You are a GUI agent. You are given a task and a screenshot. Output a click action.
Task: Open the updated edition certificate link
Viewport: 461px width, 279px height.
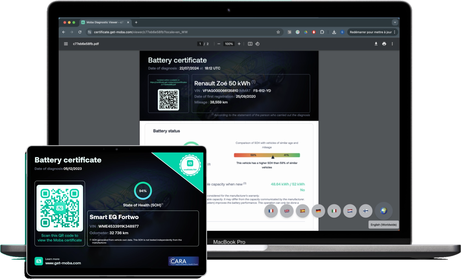[168, 82]
